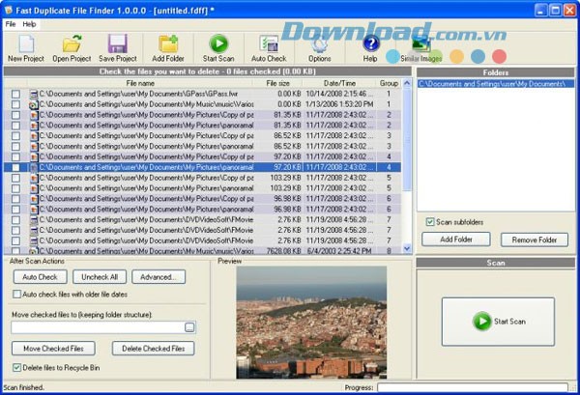The height and width of the screenshot is (395, 580).
Task: Open Options from the toolbar
Action: point(319,44)
